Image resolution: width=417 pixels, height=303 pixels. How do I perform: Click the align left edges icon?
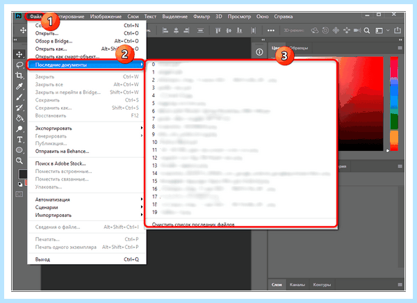pos(165,31)
